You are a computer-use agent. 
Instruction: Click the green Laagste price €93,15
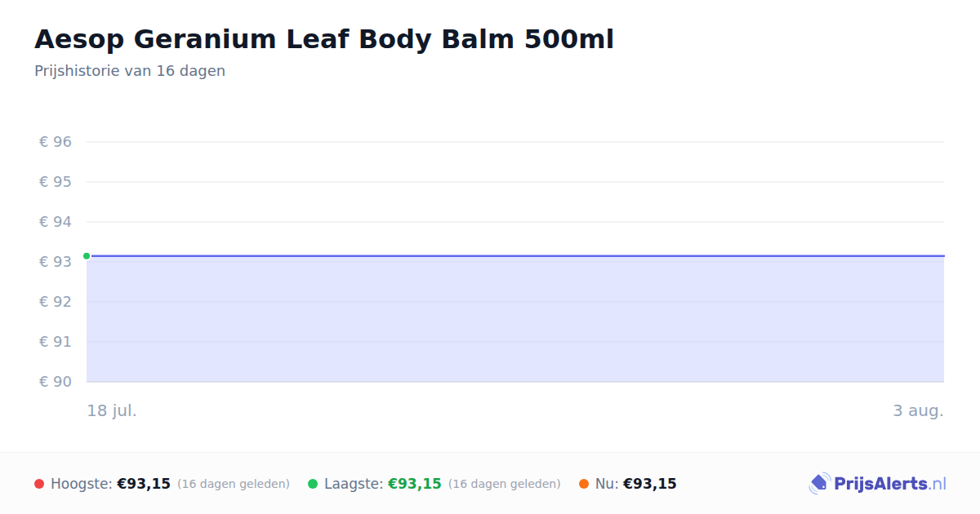point(415,484)
